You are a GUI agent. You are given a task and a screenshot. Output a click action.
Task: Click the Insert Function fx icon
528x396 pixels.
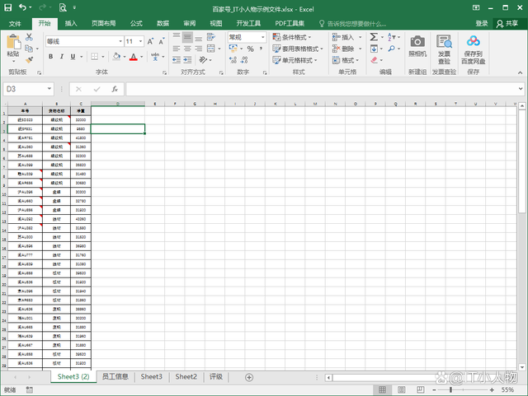coord(115,89)
